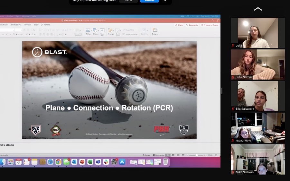Click the Tell me search box
Screen dimensions: 290x181
(46, 25)
